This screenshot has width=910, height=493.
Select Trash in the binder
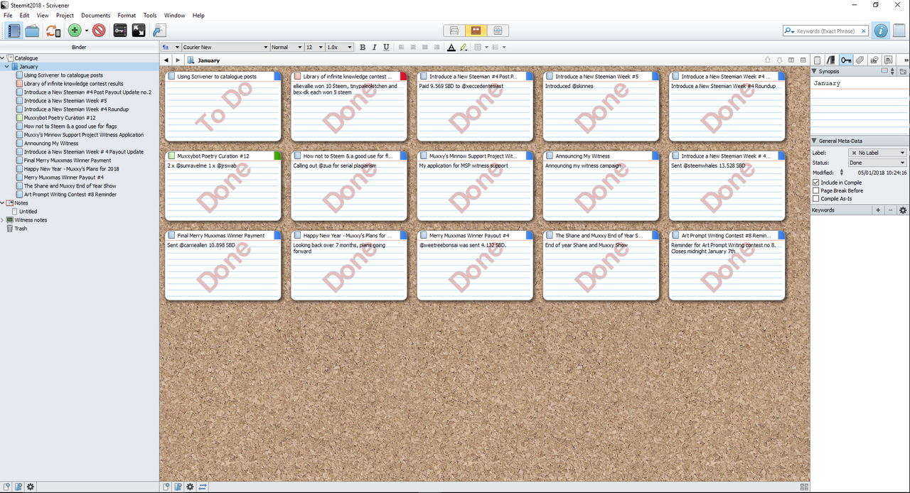pos(21,229)
